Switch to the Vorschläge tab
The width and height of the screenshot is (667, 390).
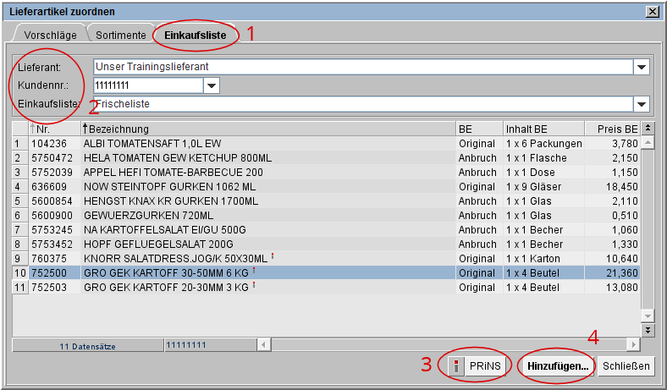[51, 36]
